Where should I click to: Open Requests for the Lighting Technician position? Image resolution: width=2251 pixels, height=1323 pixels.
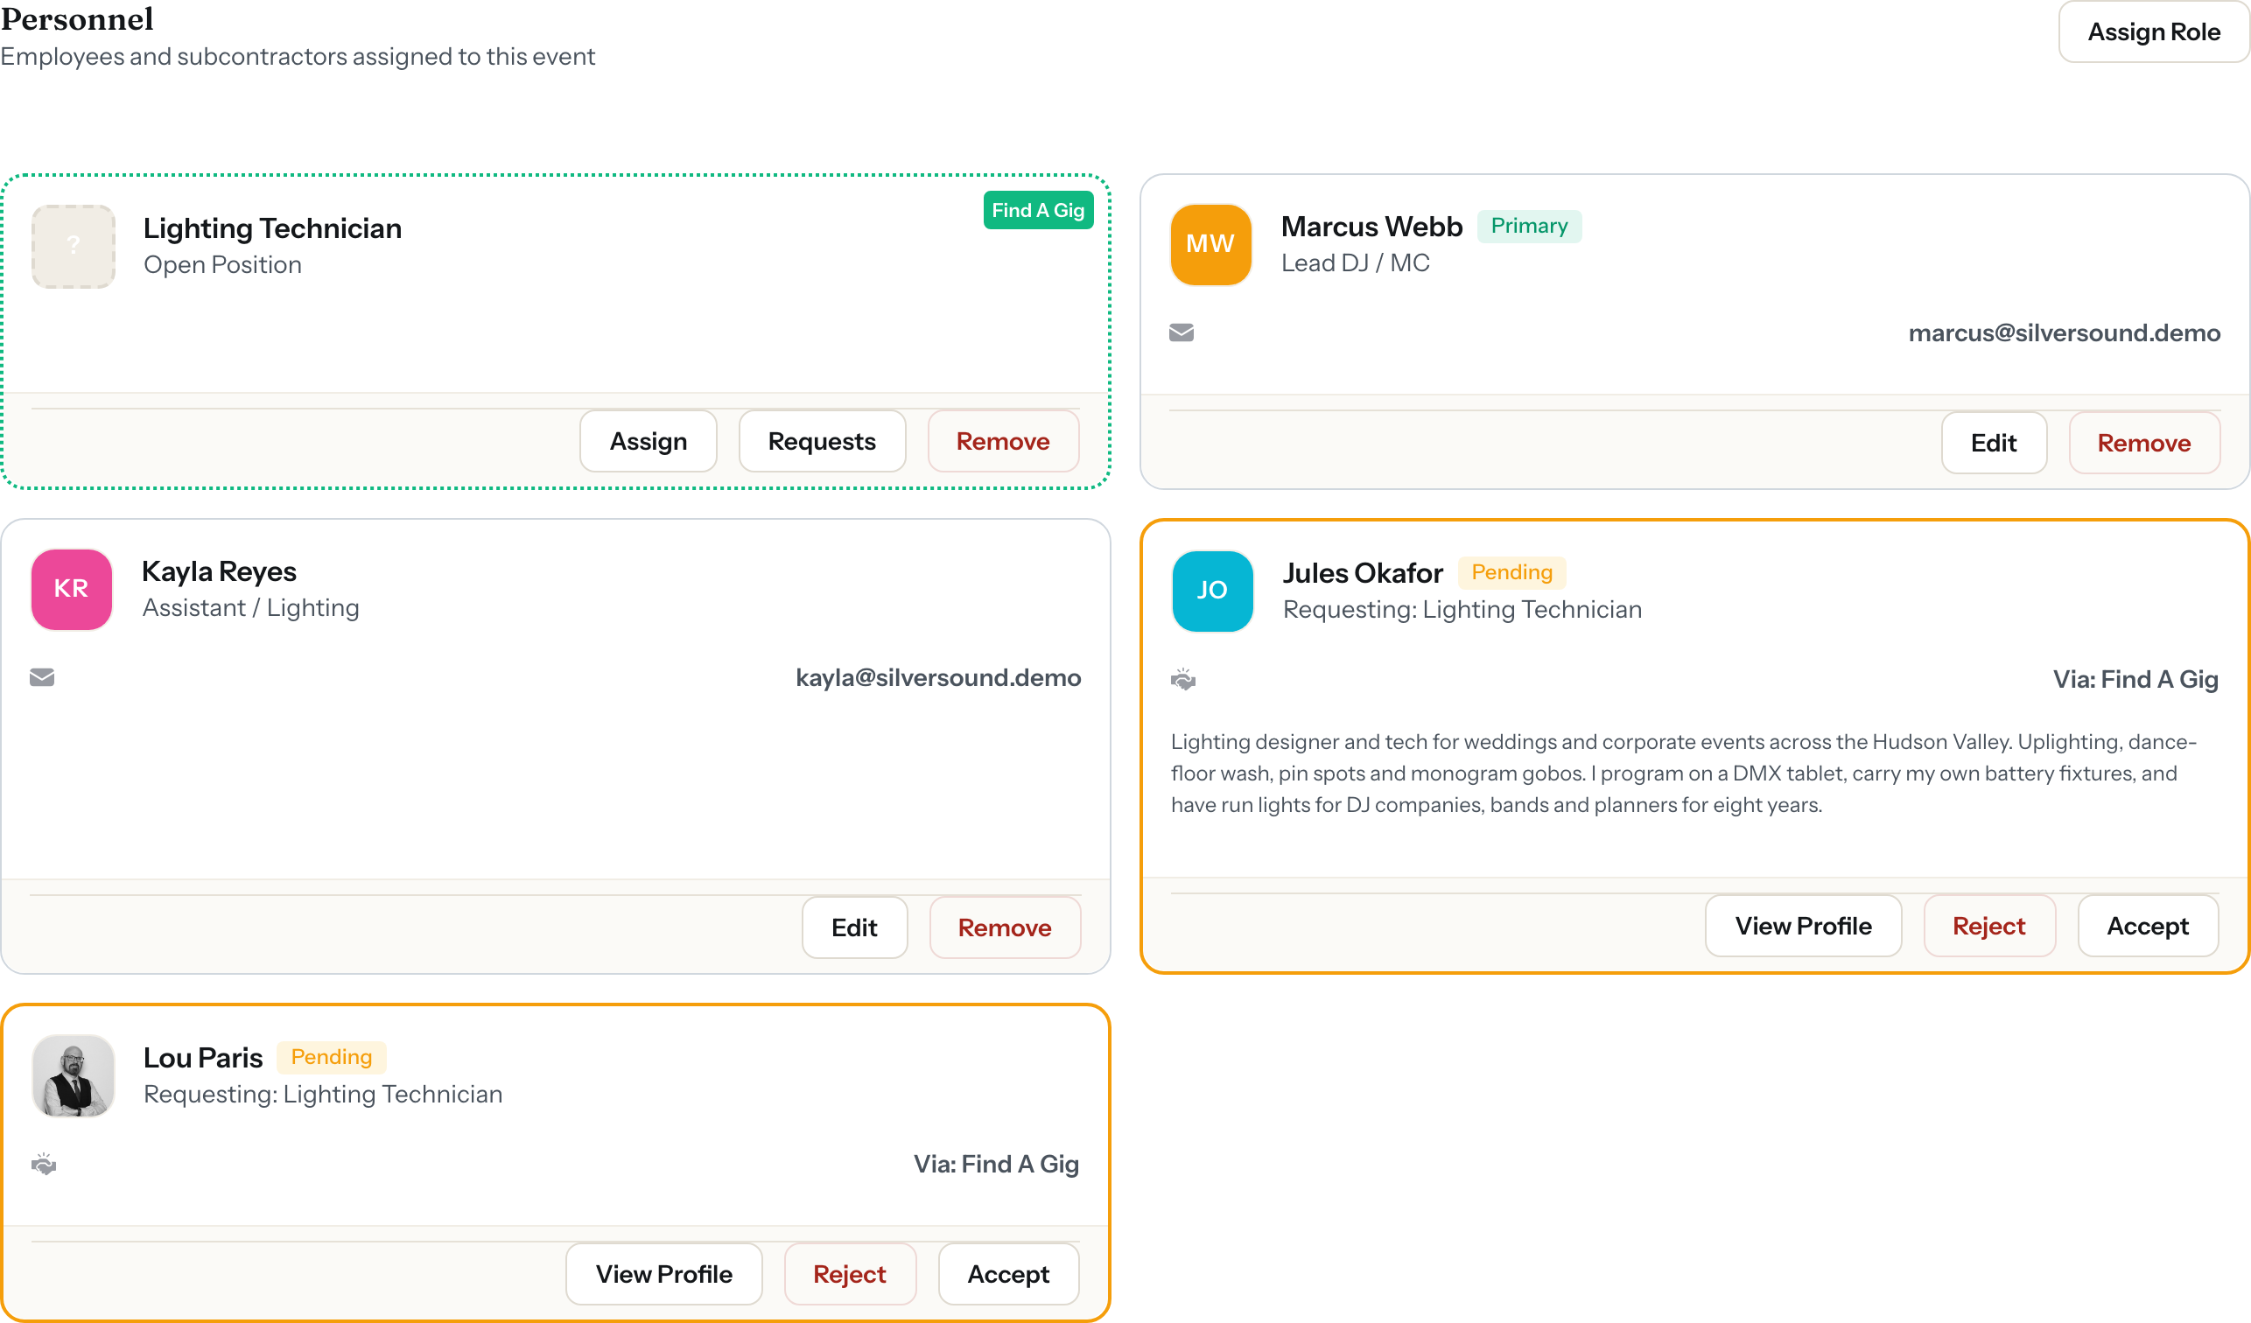[822, 441]
